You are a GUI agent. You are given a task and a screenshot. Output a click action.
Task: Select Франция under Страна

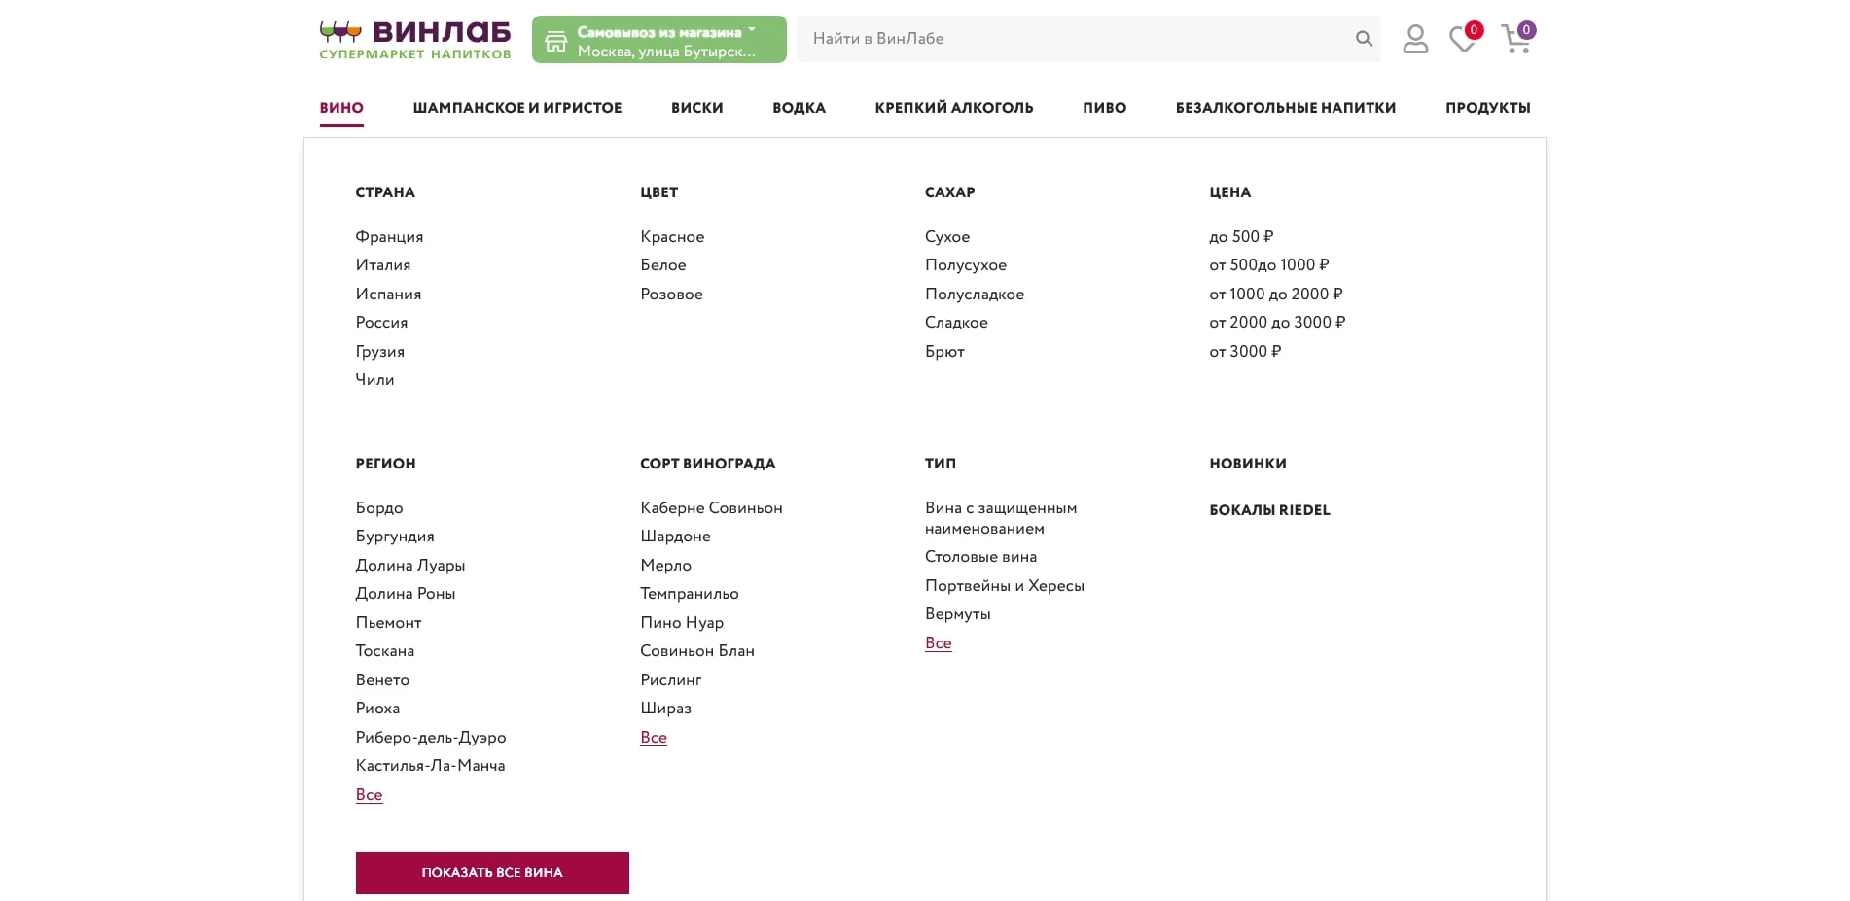[x=389, y=237]
